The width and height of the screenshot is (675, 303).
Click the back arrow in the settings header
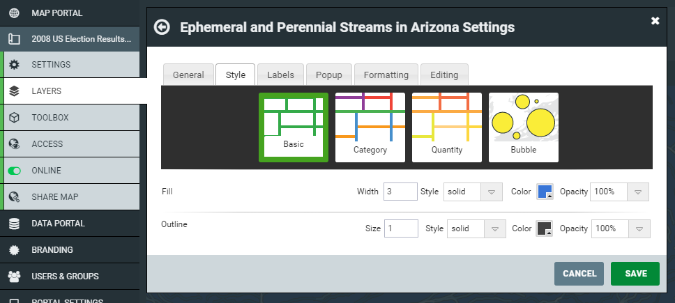point(162,27)
